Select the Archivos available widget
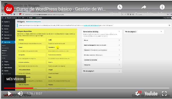This screenshot has width=172, height=99. click(31, 40)
